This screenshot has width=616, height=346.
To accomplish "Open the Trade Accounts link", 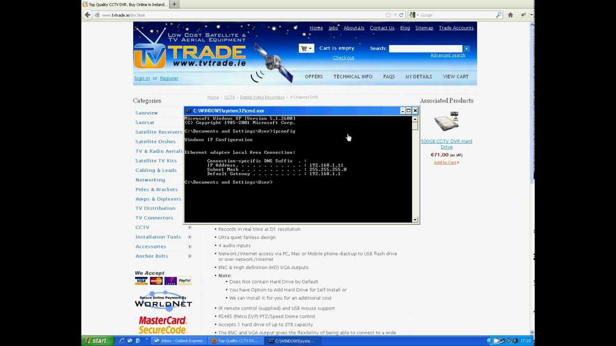I will [x=456, y=28].
